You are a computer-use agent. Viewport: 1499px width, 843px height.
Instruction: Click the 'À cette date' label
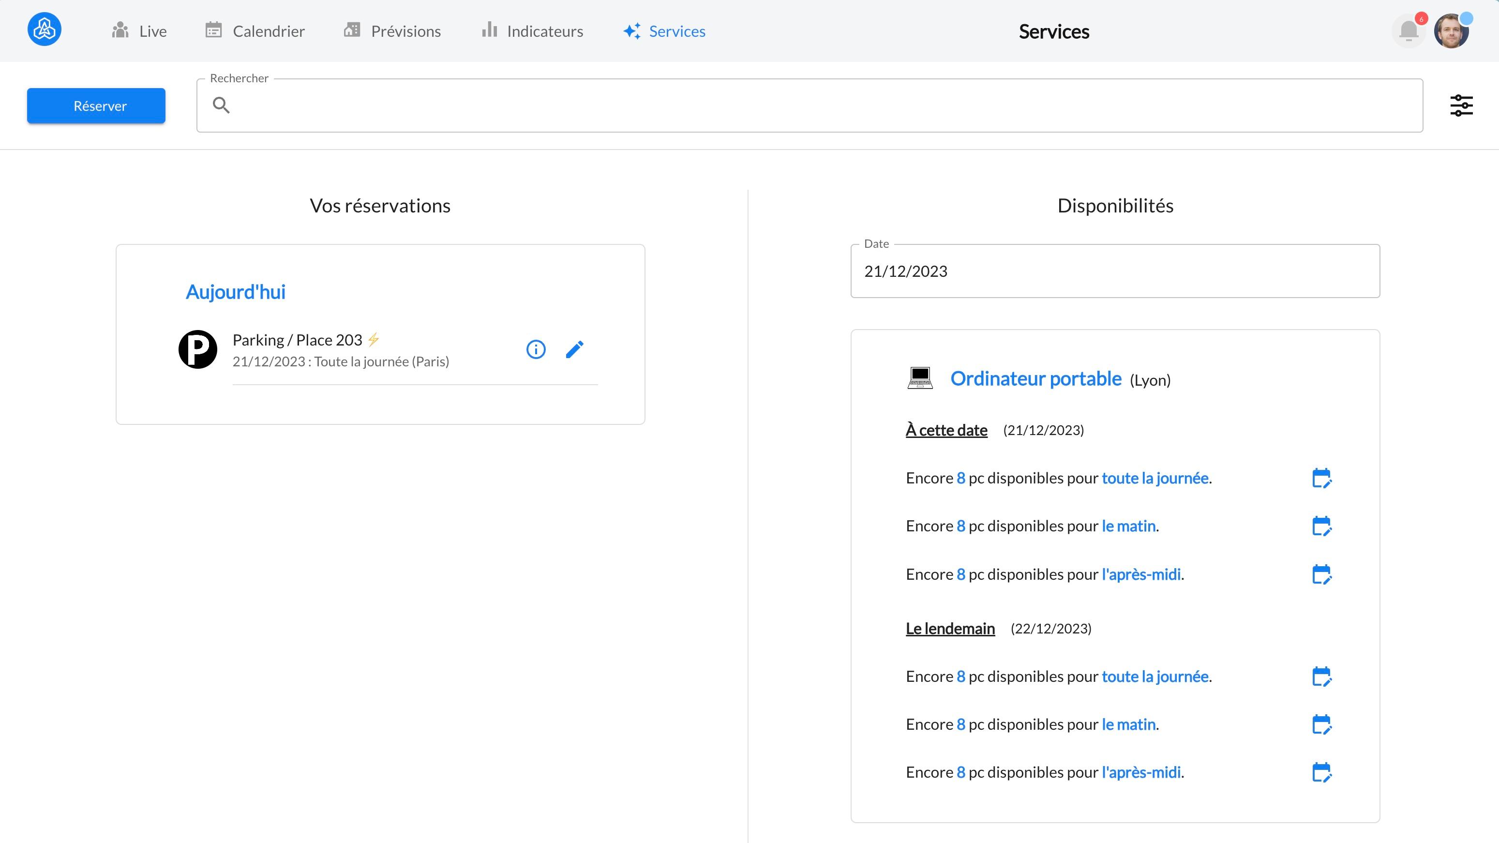[946, 430]
